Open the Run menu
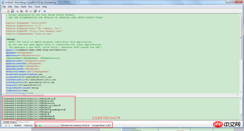 coord(30,7)
